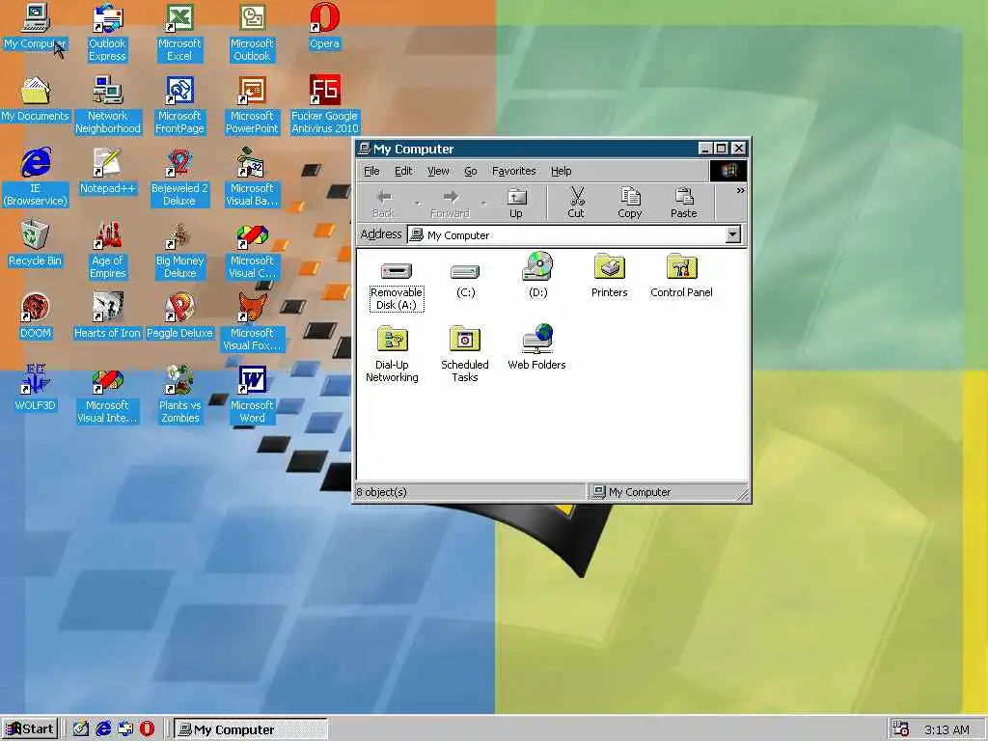The width and height of the screenshot is (988, 741).
Task: Click the Task Scheduler tray icon
Action: [x=901, y=728]
